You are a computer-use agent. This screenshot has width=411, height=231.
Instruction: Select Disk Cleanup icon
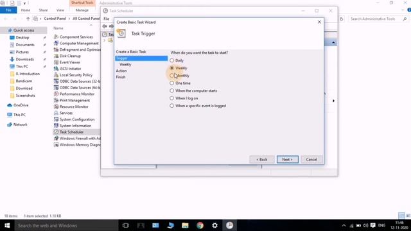[x=56, y=56]
